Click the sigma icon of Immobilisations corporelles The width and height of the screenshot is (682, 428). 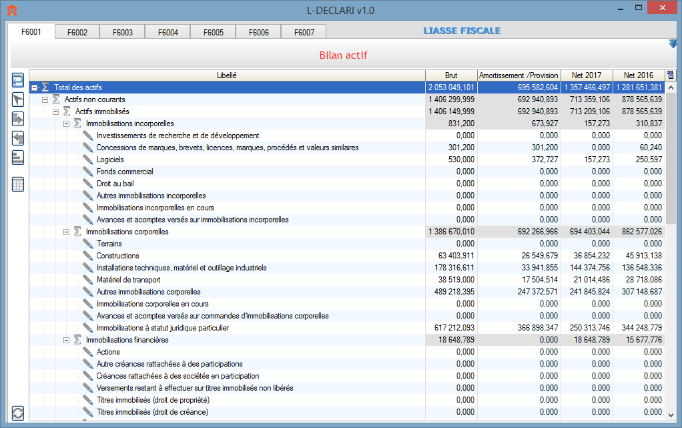pyautogui.click(x=77, y=232)
